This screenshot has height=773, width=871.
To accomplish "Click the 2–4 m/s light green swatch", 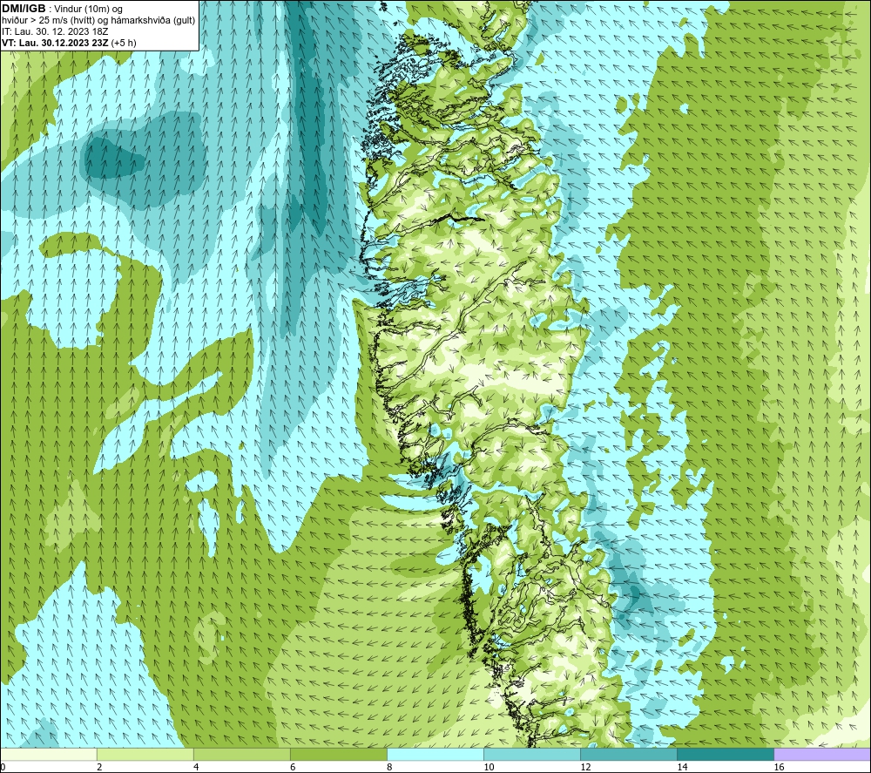I will 145,754.
